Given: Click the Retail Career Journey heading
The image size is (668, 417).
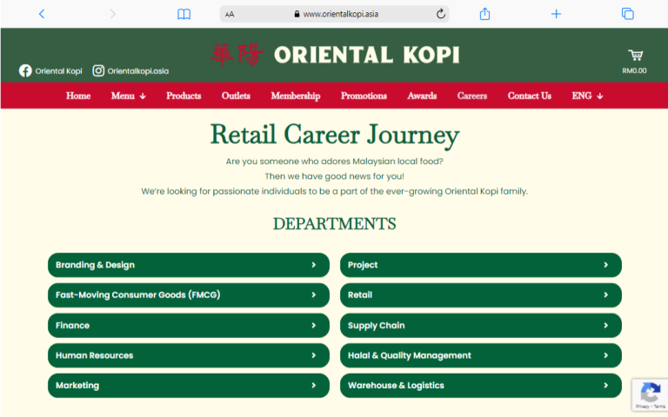Looking at the screenshot, I should tap(335, 136).
